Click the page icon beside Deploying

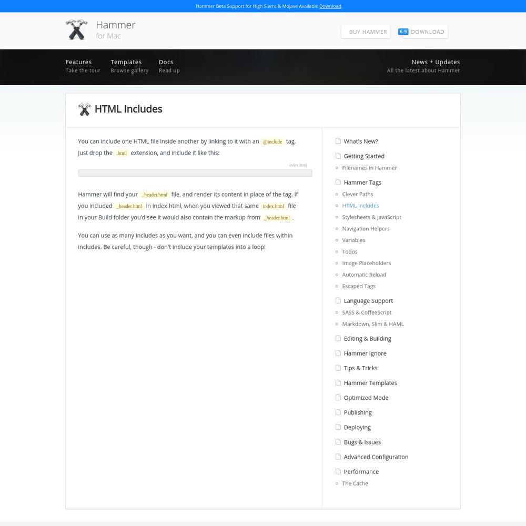(338, 427)
